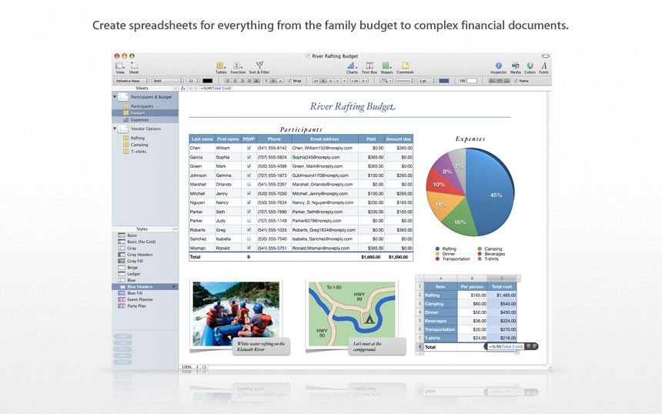Image resolution: width=662 pixels, height=414 pixels.
Task: Open the line style dropdown
Action: pyautogui.click(x=404, y=81)
